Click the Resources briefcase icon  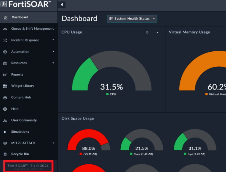point(5,63)
